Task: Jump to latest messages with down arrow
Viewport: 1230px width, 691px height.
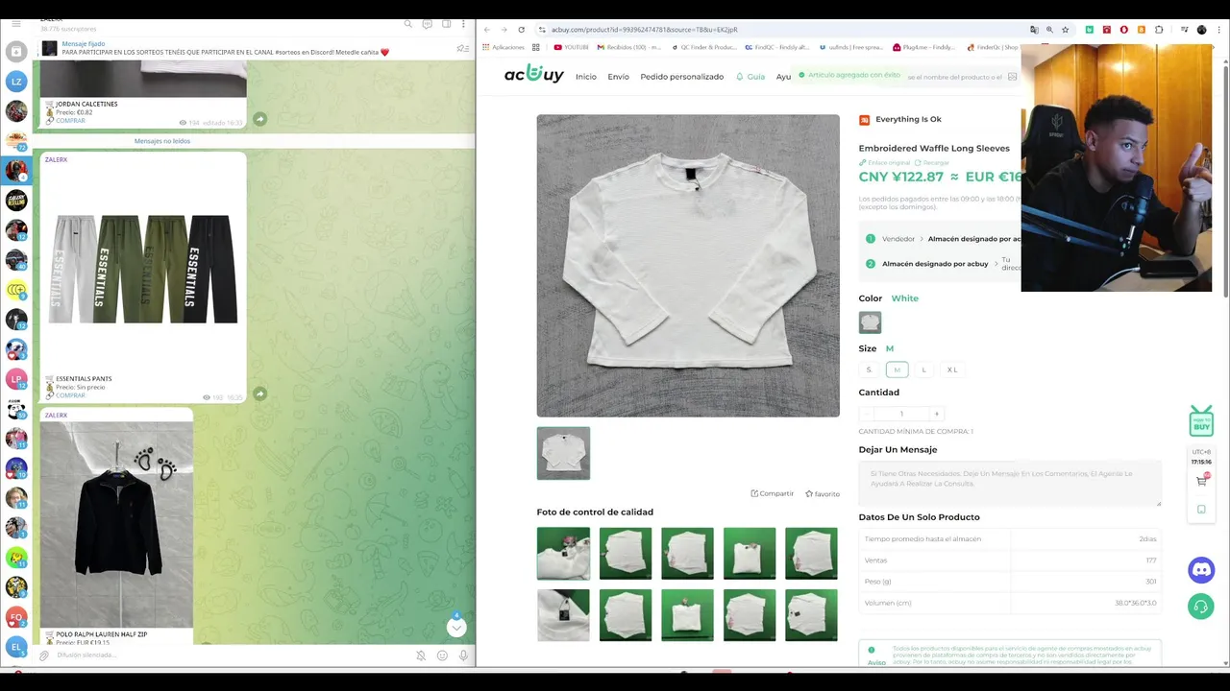Action: point(456,627)
